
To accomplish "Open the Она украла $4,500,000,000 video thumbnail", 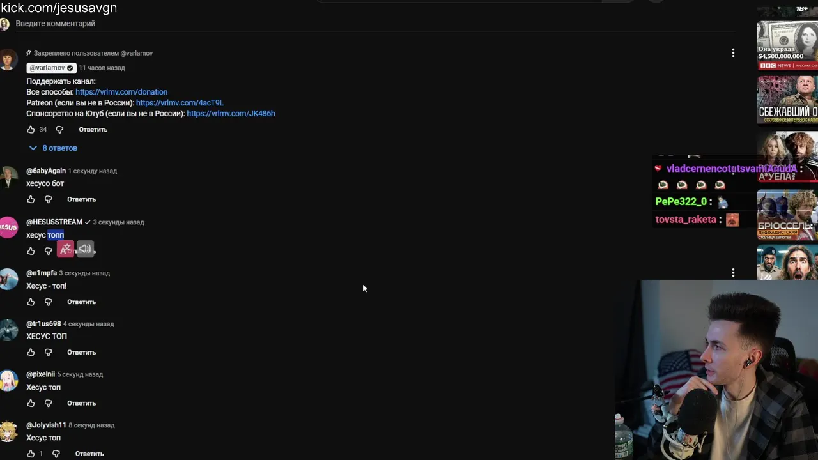I will tap(787, 45).
